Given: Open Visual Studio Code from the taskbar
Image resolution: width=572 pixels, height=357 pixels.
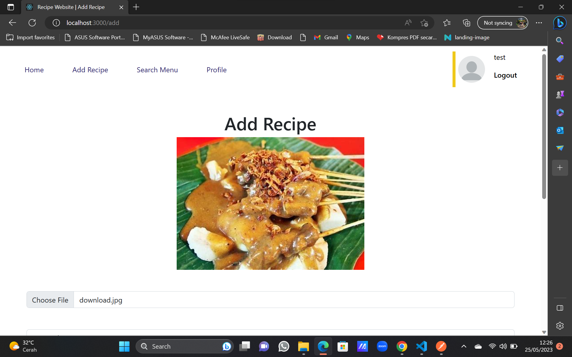Looking at the screenshot, I should tap(421, 346).
